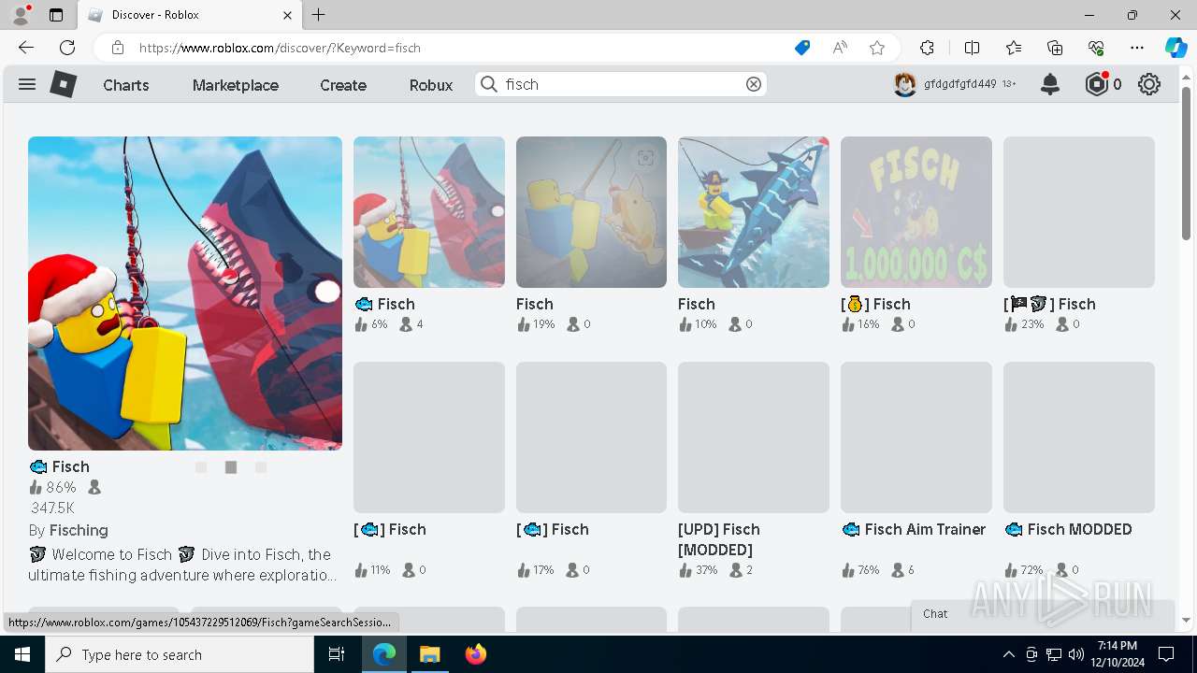Screen dimensions: 1197x673
Task: Open the notifications bell icon
Action: [x=1050, y=84]
